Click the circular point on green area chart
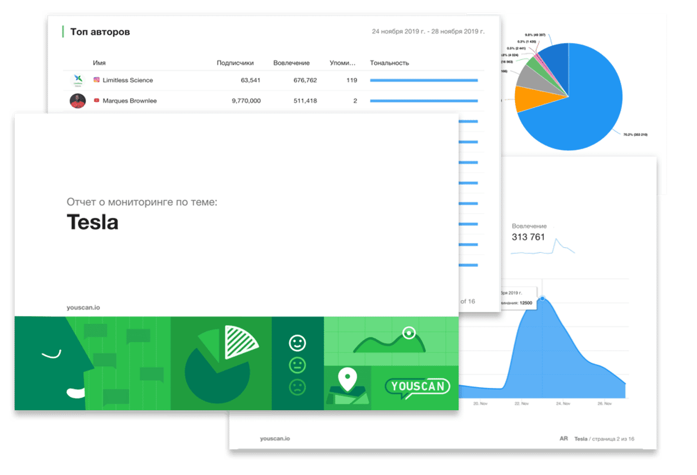697x475 pixels. click(408, 332)
